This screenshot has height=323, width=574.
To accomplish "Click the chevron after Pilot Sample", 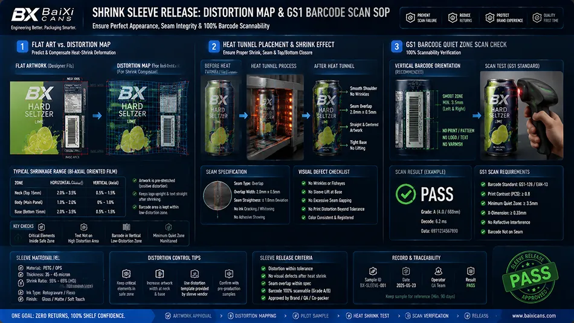I will (x=338, y=316).
